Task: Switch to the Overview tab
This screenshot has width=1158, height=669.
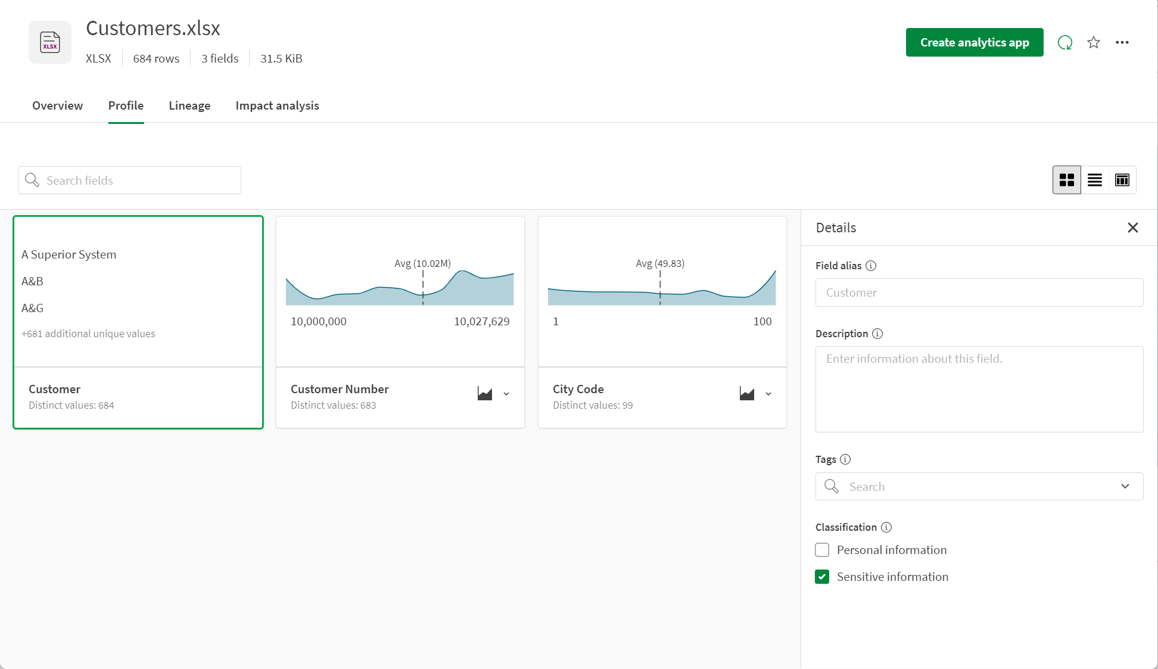Action: pos(57,105)
